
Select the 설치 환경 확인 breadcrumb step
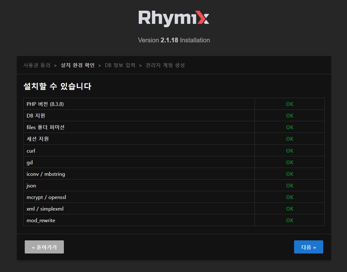77,65
